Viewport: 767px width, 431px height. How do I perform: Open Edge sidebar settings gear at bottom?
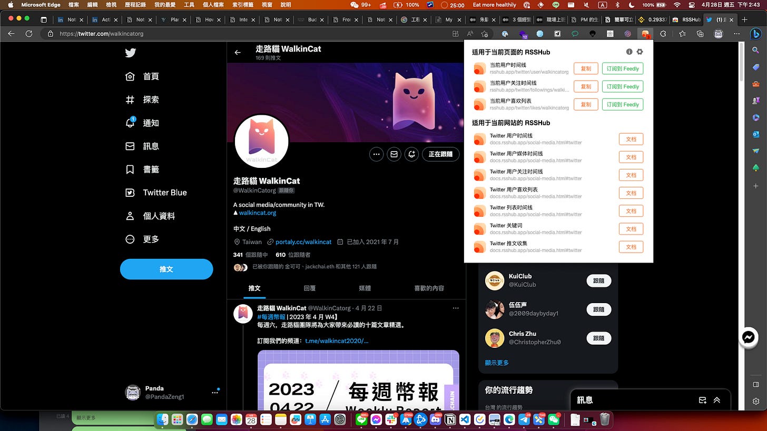[756, 401]
